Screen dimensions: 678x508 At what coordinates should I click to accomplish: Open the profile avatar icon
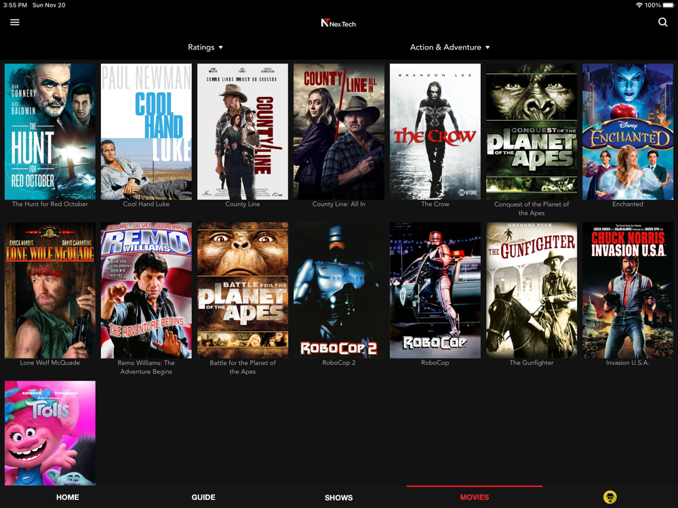pyautogui.click(x=610, y=496)
